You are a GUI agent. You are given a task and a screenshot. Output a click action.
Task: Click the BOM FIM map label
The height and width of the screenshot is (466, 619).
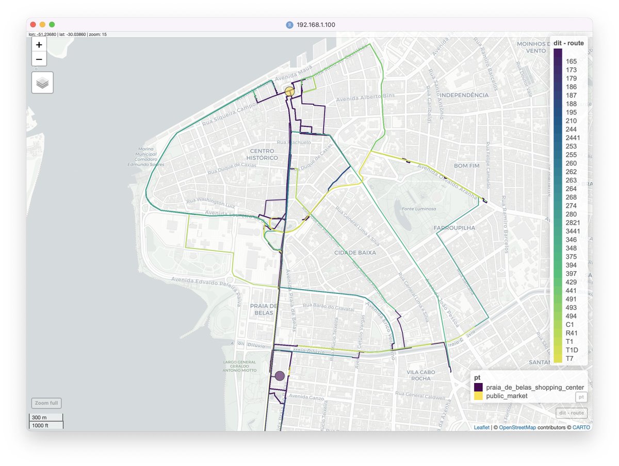click(467, 165)
